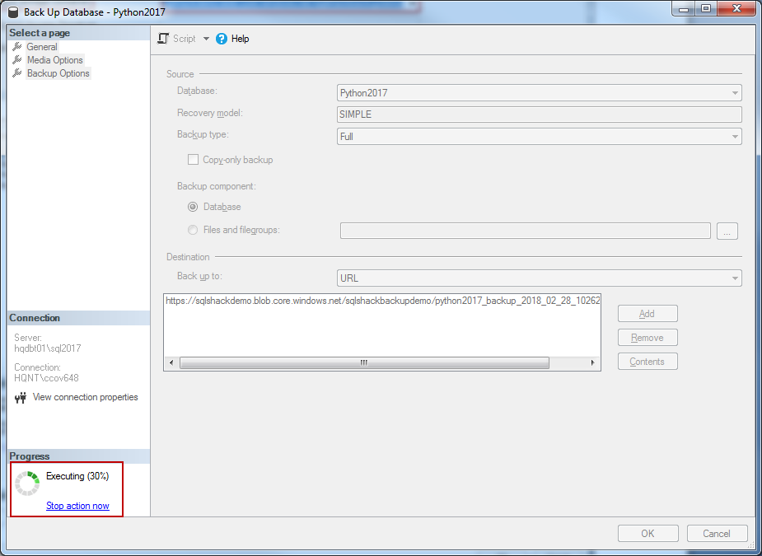Image resolution: width=762 pixels, height=556 pixels.
Task: Click the Stop action now link
Action: [x=77, y=506]
